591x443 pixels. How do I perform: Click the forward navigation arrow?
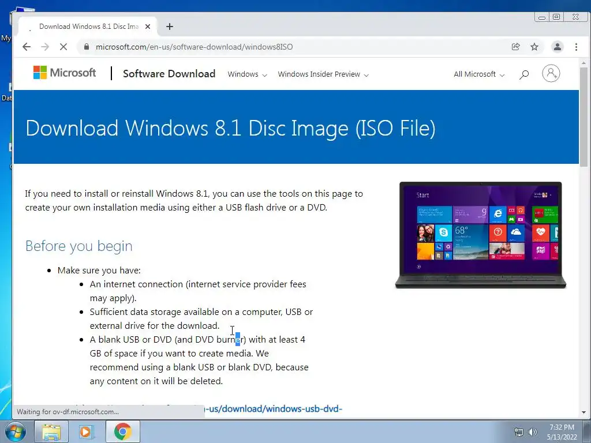[45, 47]
